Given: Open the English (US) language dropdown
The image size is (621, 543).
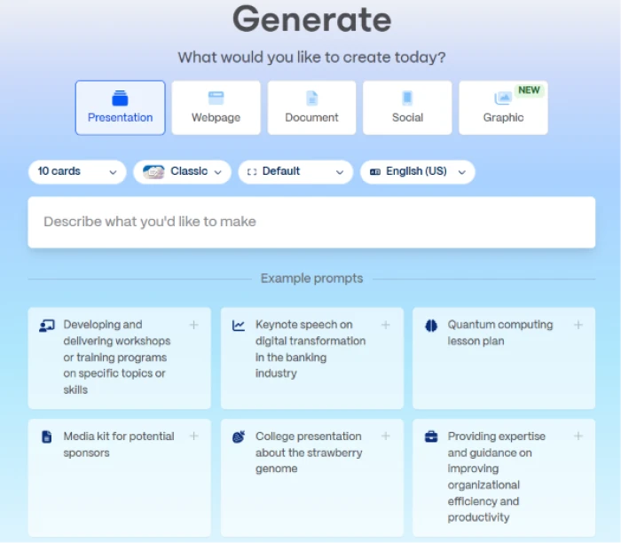Looking at the screenshot, I should 418,171.
